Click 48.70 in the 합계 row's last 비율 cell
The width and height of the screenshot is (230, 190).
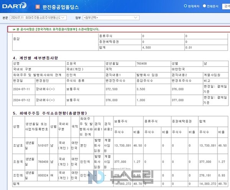point(222,184)
